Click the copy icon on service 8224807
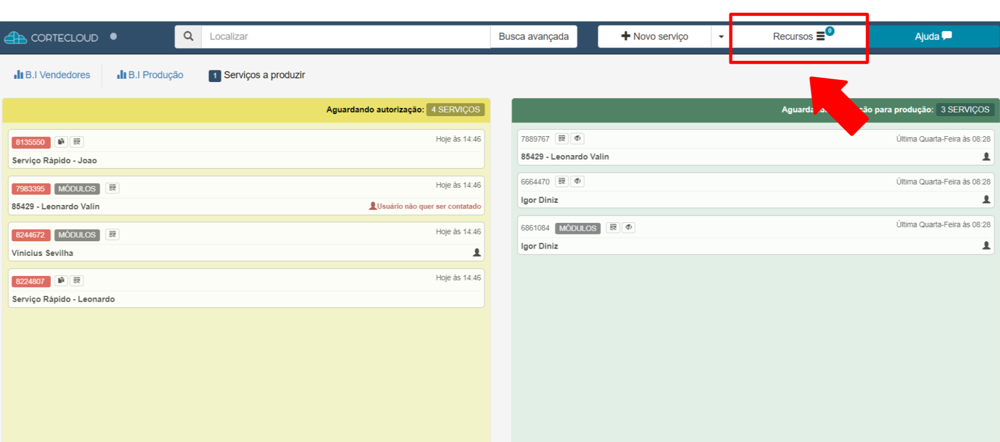Screen dimensions: 1000x442 pos(61,280)
